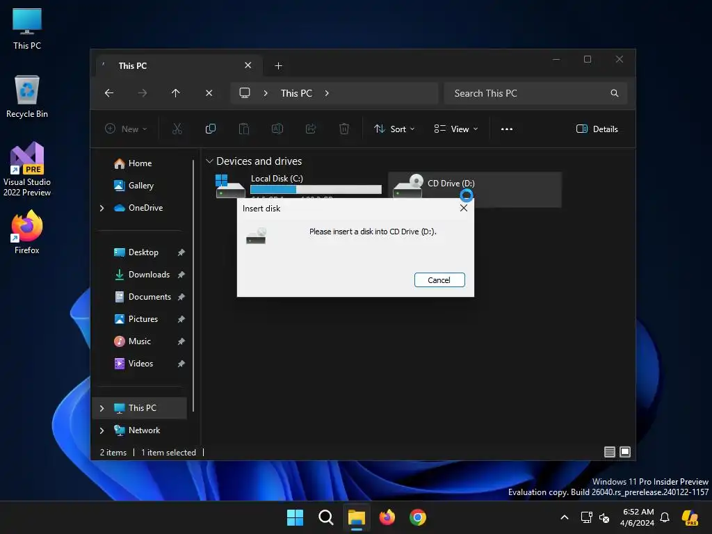The height and width of the screenshot is (534, 712).
Task: Add a new tab with plus button
Action: click(x=278, y=66)
